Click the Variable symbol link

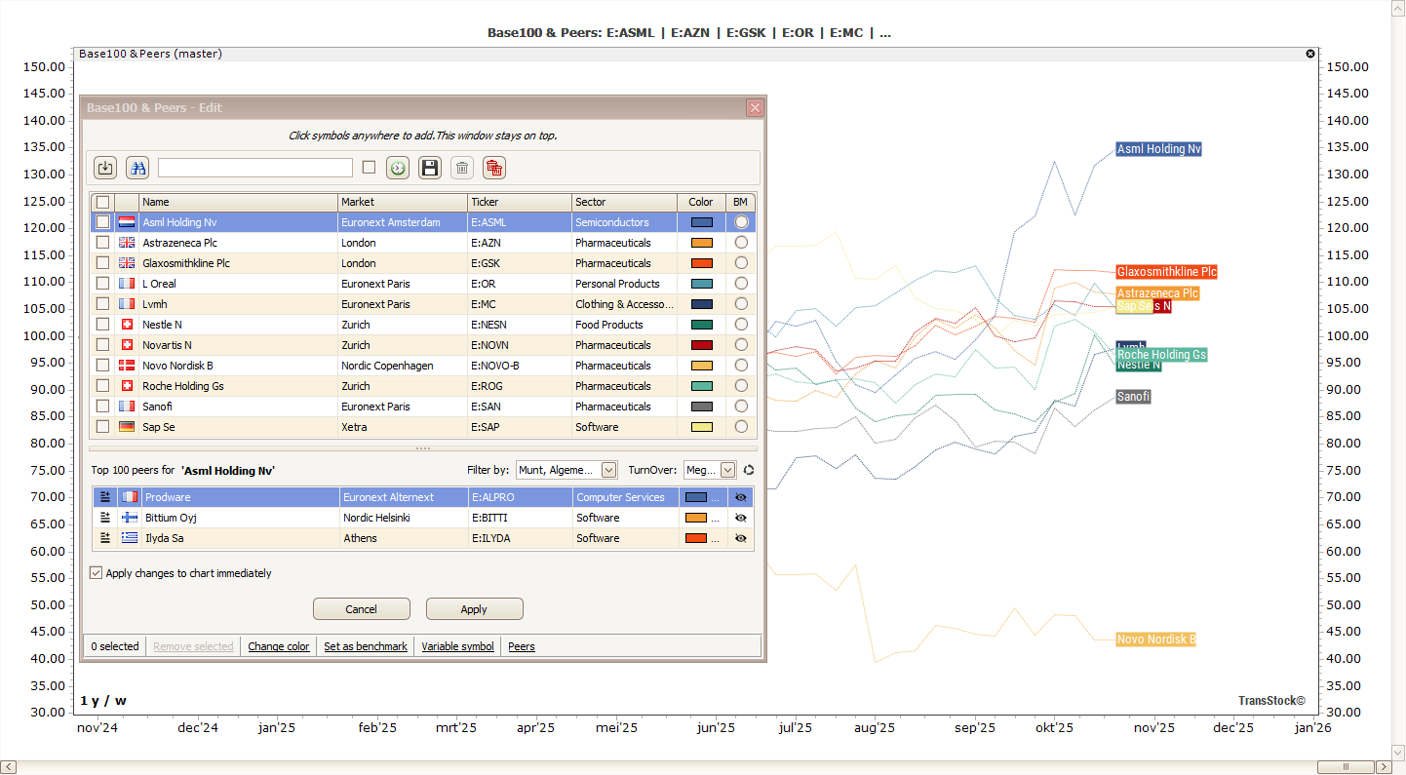457,646
